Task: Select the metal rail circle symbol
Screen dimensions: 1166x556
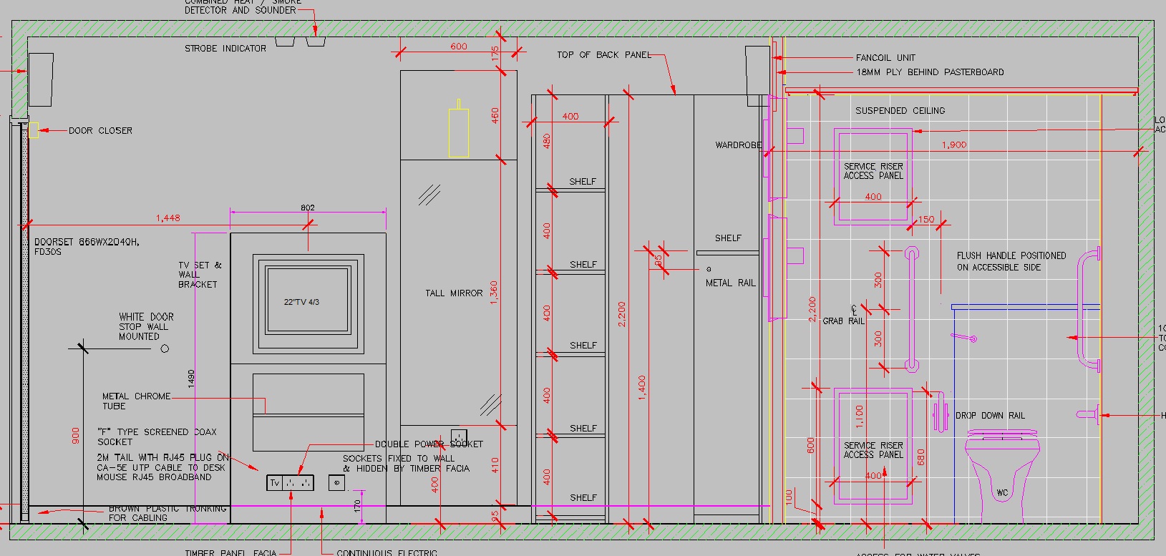Action: click(709, 269)
